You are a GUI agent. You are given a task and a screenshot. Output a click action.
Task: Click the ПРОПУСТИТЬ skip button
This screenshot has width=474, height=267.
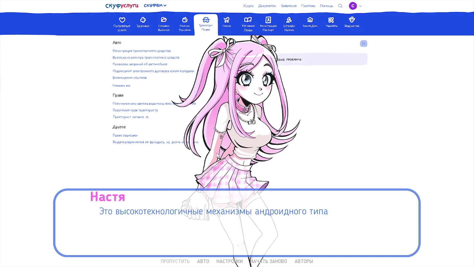pyautogui.click(x=175, y=261)
